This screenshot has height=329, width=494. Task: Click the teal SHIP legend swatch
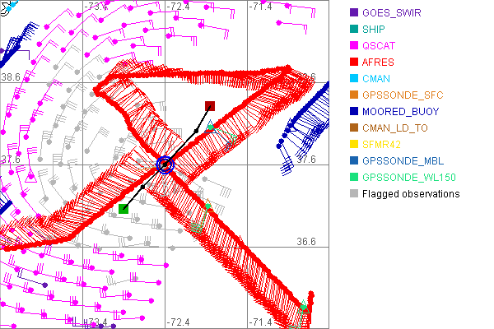pyautogui.click(x=353, y=30)
